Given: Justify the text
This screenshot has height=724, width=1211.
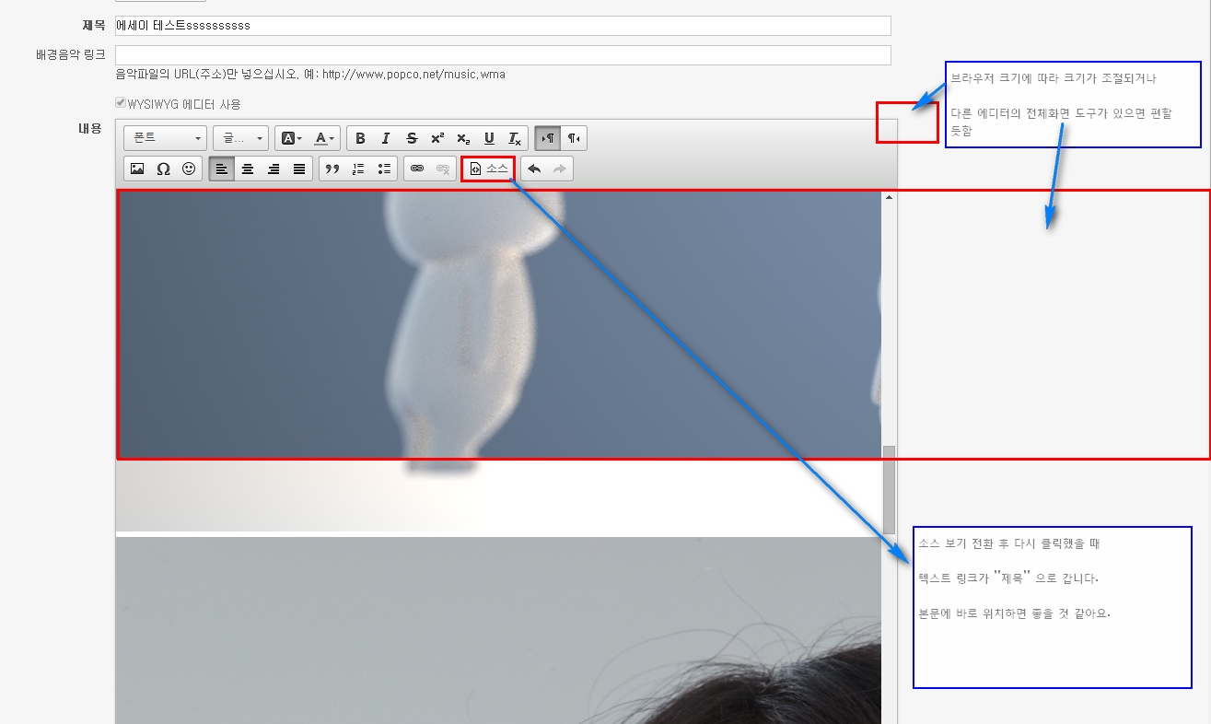Looking at the screenshot, I should pyautogui.click(x=299, y=169).
